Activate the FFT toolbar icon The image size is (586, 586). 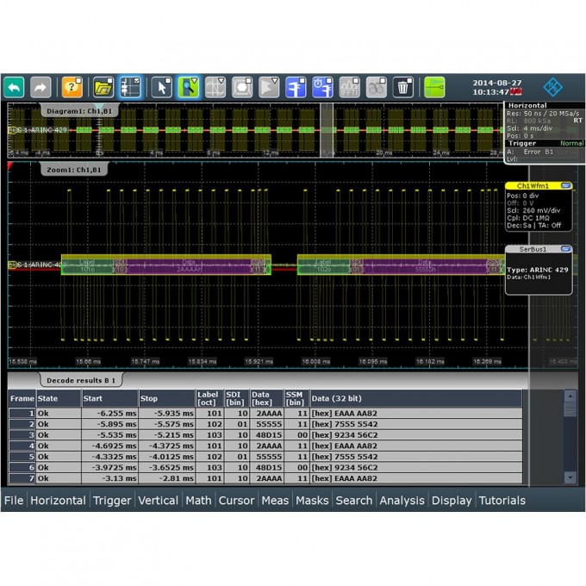pyautogui.click(x=349, y=87)
